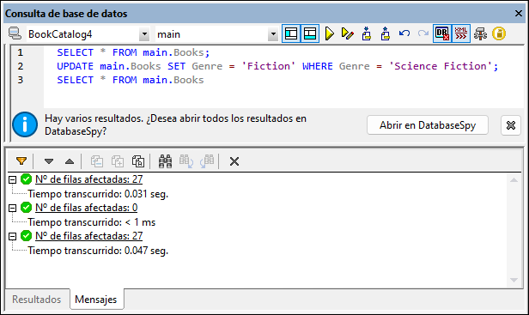Click the yellow DatabaseSpy round icon
529x315 pixels.
(x=499, y=33)
